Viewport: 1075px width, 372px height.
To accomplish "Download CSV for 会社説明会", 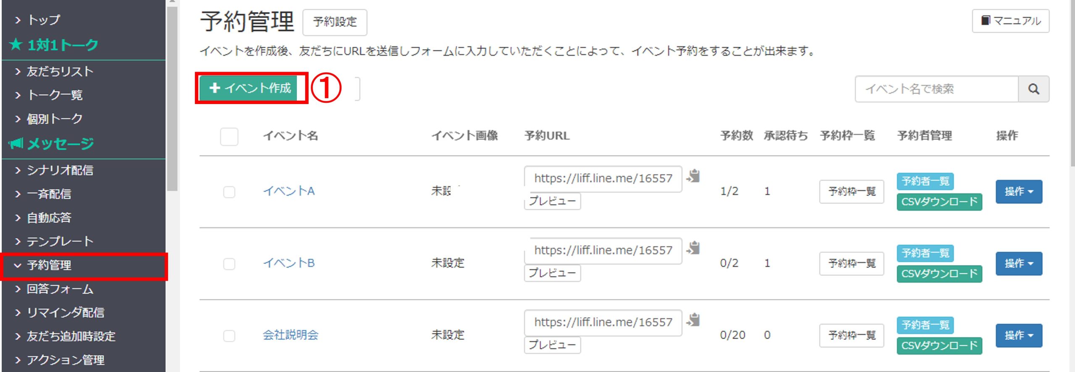I will coord(939,346).
